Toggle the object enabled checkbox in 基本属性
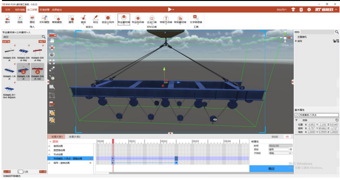This screenshot has height=180, width=340. coord(297,115)
